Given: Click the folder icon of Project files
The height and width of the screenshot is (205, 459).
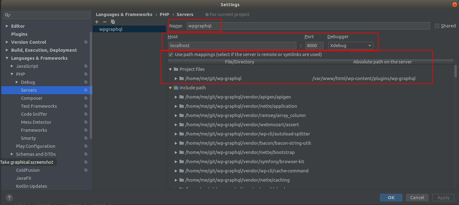Looking at the screenshot, I should click(176, 69).
